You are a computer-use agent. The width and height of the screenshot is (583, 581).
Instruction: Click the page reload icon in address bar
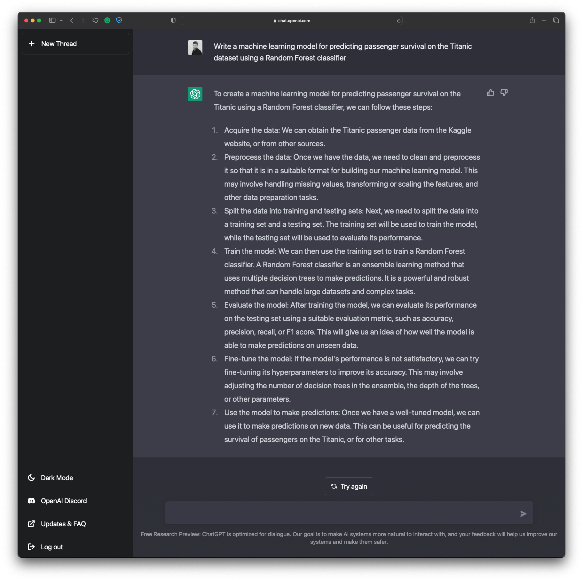pyautogui.click(x=398, y=21)
